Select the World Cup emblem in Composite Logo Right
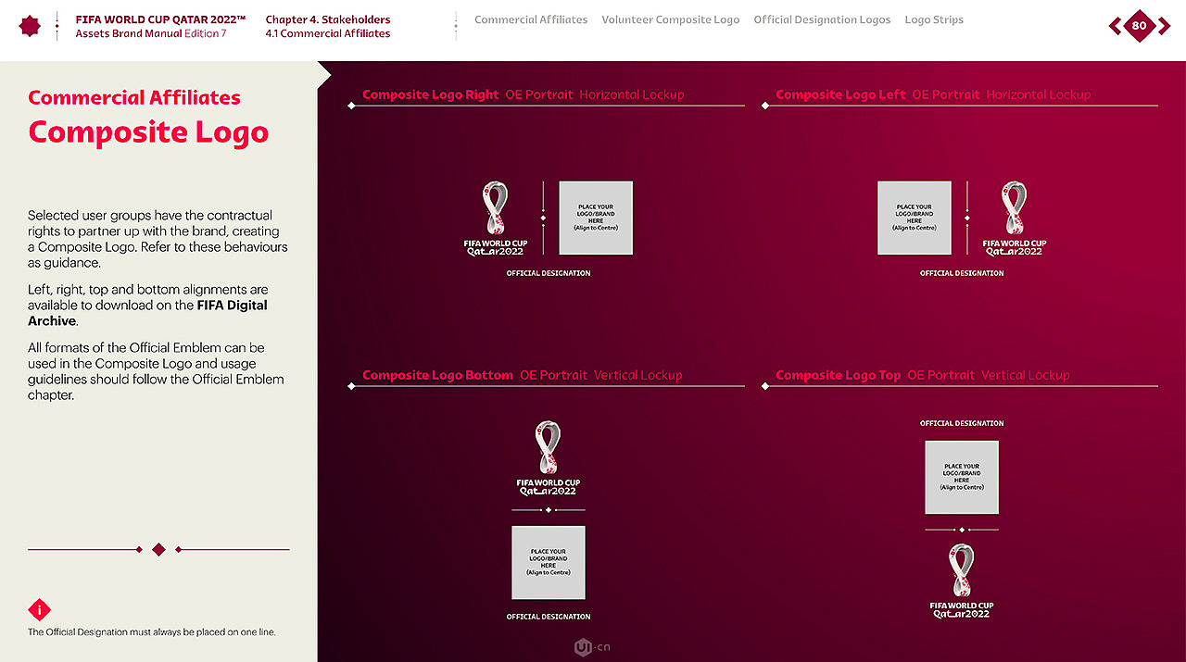This screenshot has height=662, width=1186. [496, 219]
